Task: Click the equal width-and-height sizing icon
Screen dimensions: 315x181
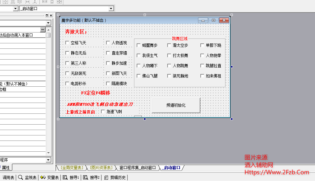Action: tap(59, 2)
